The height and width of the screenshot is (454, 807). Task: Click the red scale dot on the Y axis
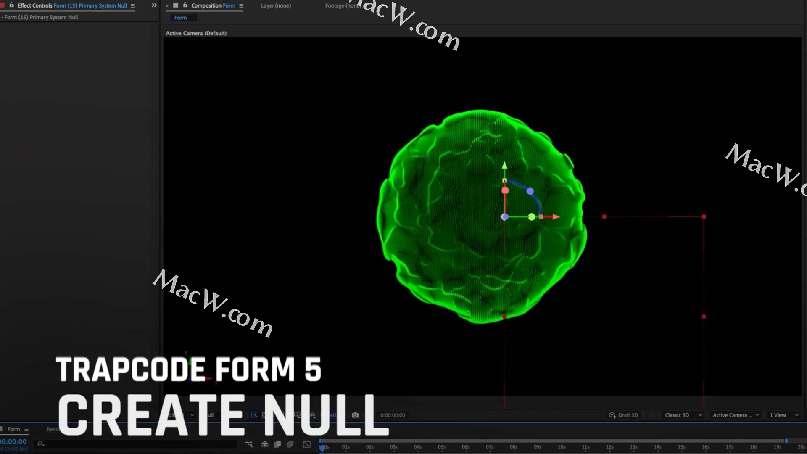(505, 190)
